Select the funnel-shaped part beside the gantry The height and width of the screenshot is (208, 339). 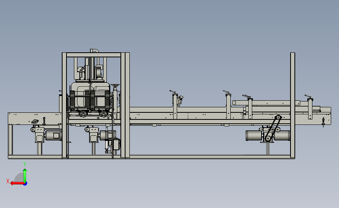point(115,86)
